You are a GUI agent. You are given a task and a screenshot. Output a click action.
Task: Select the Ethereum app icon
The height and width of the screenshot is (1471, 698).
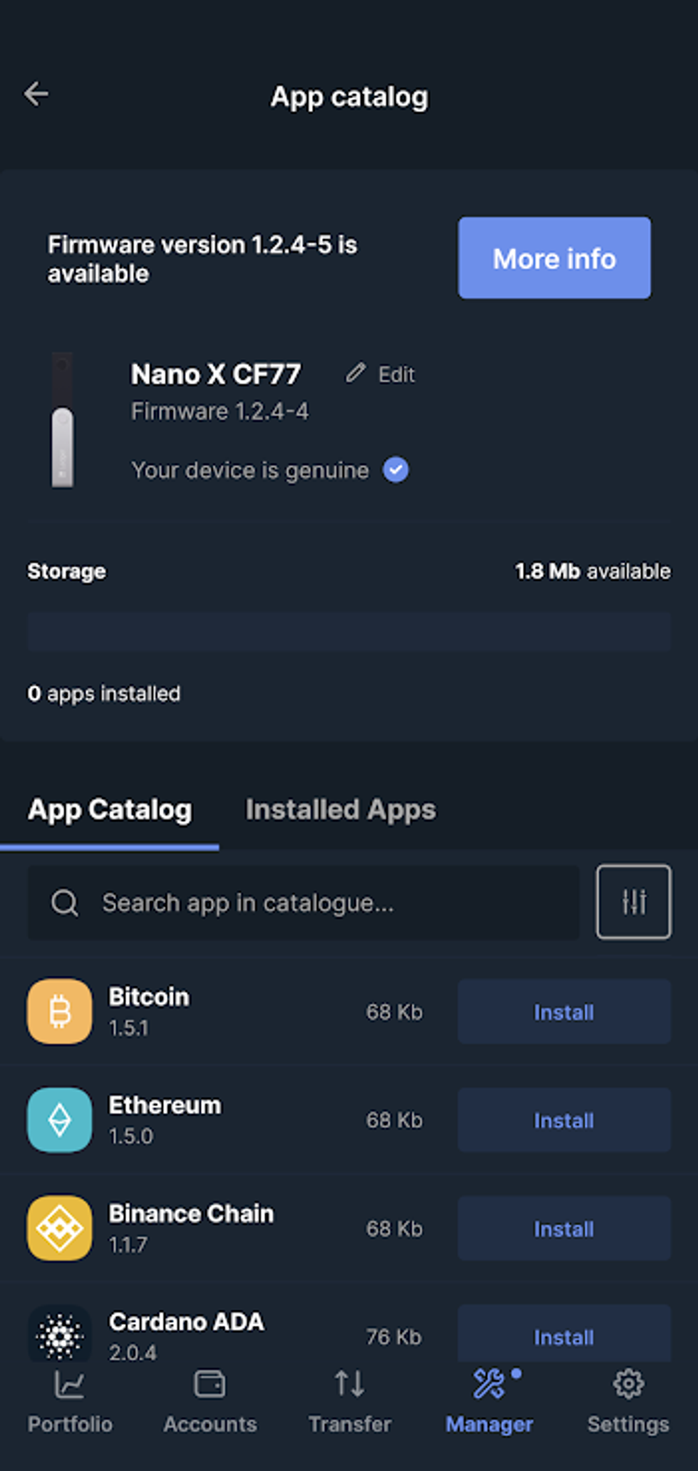(59, 1119)
